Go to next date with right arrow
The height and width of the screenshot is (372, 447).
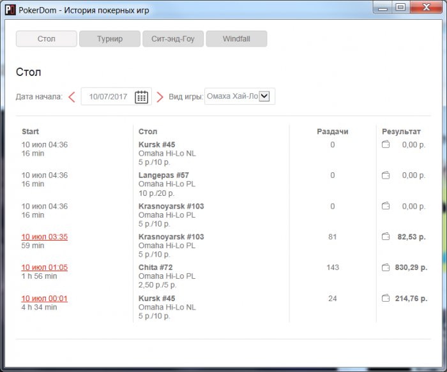(160, 97)
